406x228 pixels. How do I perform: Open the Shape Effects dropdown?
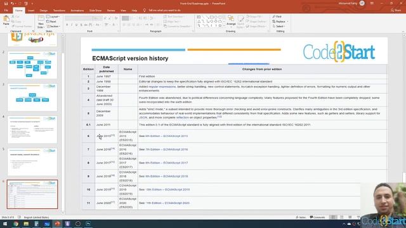(256, 27)
